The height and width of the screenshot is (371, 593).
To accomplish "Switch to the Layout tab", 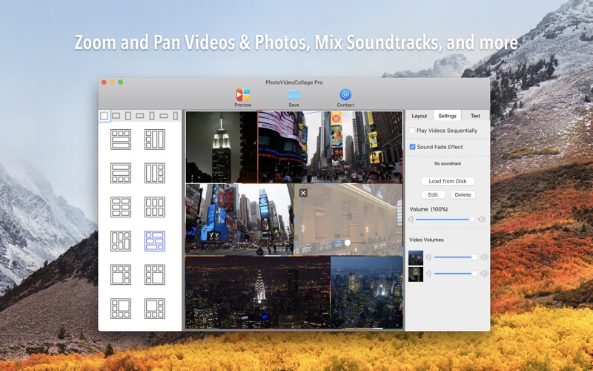I will 419,116.
